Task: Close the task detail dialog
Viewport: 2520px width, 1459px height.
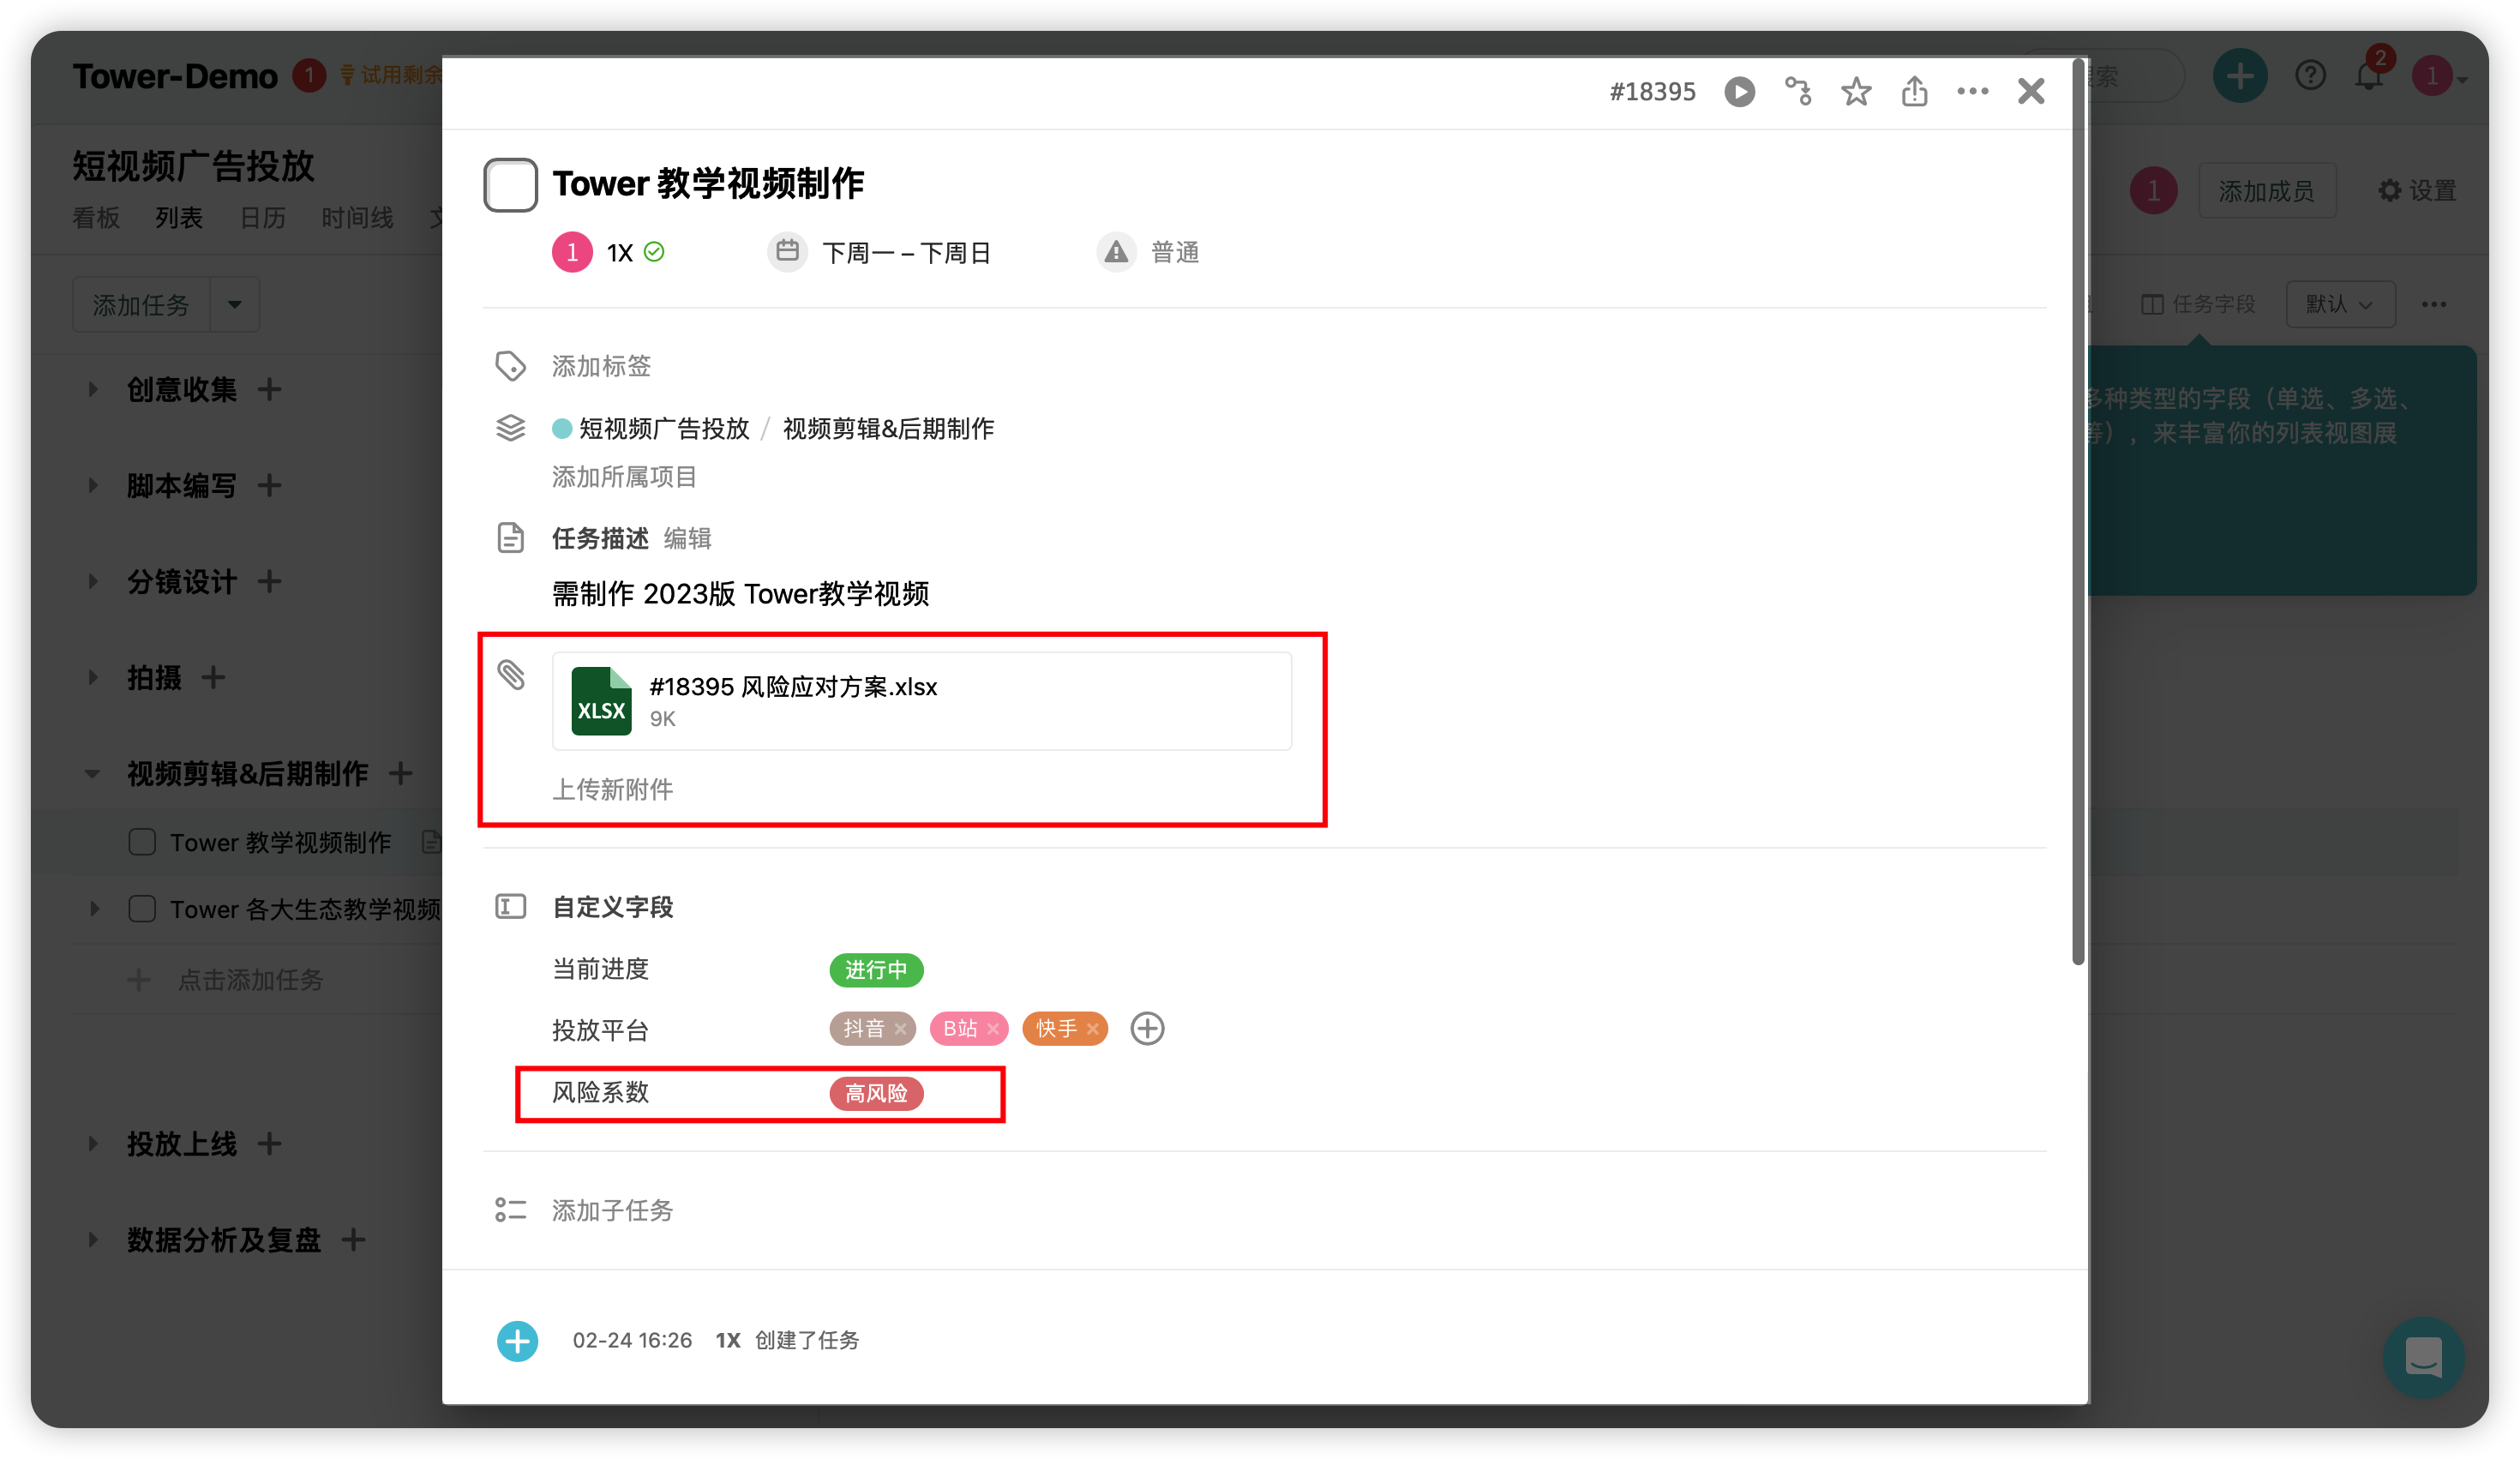Action: click(x=2031, y=91)
